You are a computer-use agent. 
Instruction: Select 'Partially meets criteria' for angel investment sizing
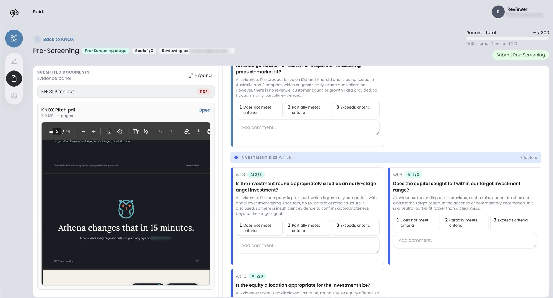click(x=308, y=228)
